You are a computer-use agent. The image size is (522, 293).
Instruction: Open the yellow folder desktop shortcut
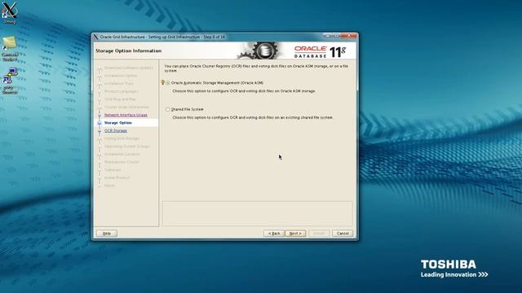click(10, 48)
